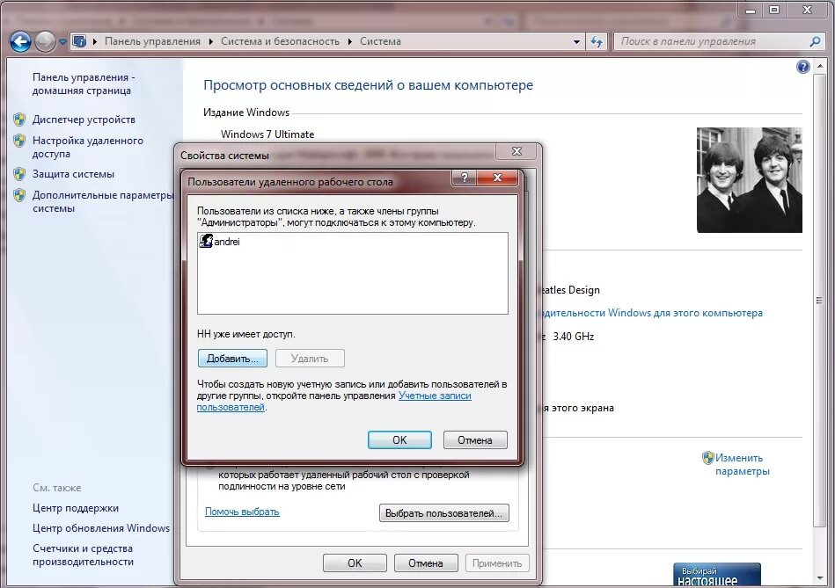Click shield icon beside Защита системы
835x588 pixels.
(x=19, y=174)
